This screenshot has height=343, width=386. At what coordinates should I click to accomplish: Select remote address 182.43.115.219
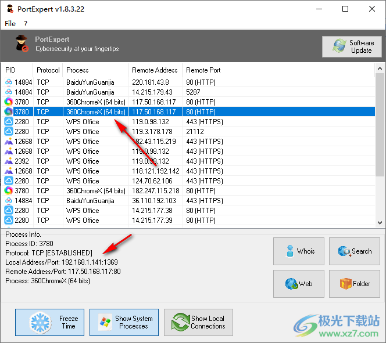point(154,141)
